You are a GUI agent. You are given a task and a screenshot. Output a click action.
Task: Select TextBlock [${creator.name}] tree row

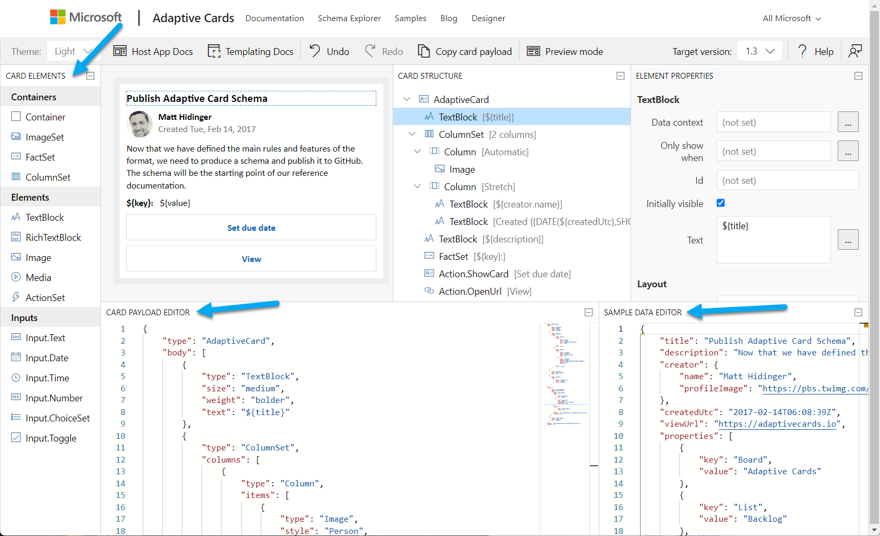point(512,204)
